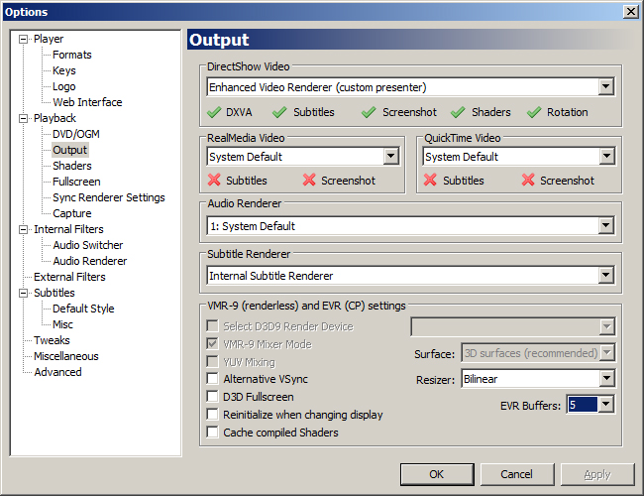
Task: Click the red X beside RealMedia Subtitles
Action: coord(215,181)
